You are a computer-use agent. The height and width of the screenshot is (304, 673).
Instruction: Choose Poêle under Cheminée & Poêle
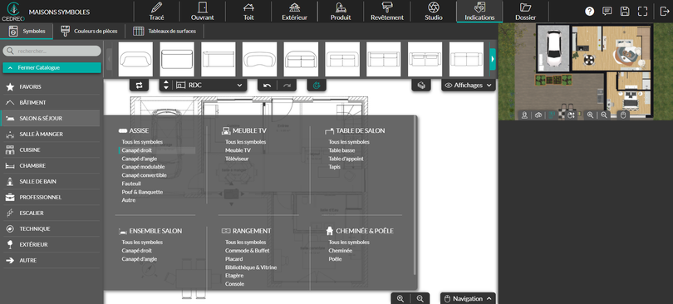pyautogui.click(x=335, y=259)
